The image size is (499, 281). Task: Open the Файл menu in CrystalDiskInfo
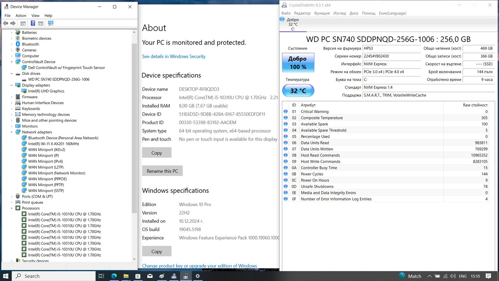[286, 13]
